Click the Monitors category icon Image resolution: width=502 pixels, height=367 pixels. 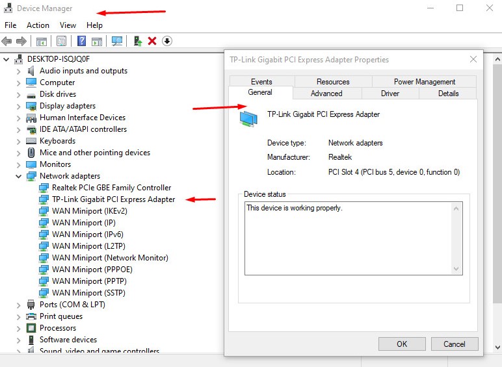31,164
